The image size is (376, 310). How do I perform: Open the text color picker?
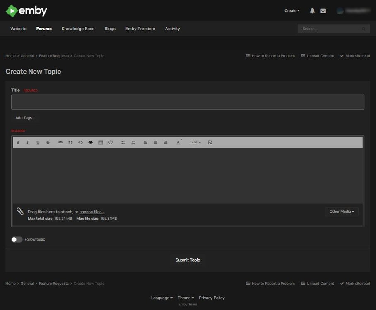coord(179,142)
